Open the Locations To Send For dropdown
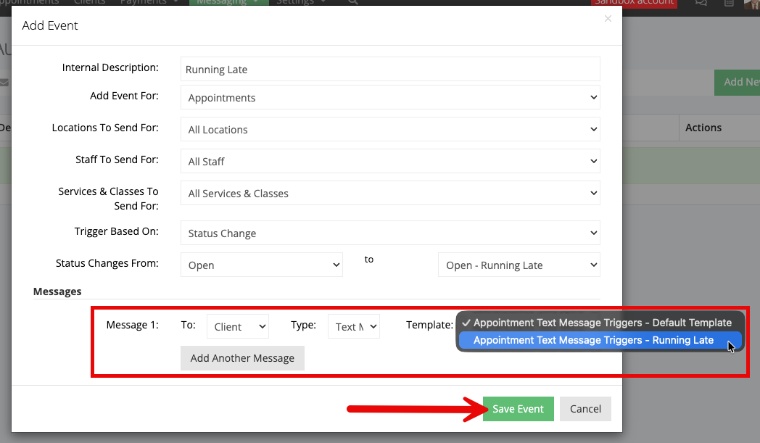The image size is (760, 443). [390, 129]
